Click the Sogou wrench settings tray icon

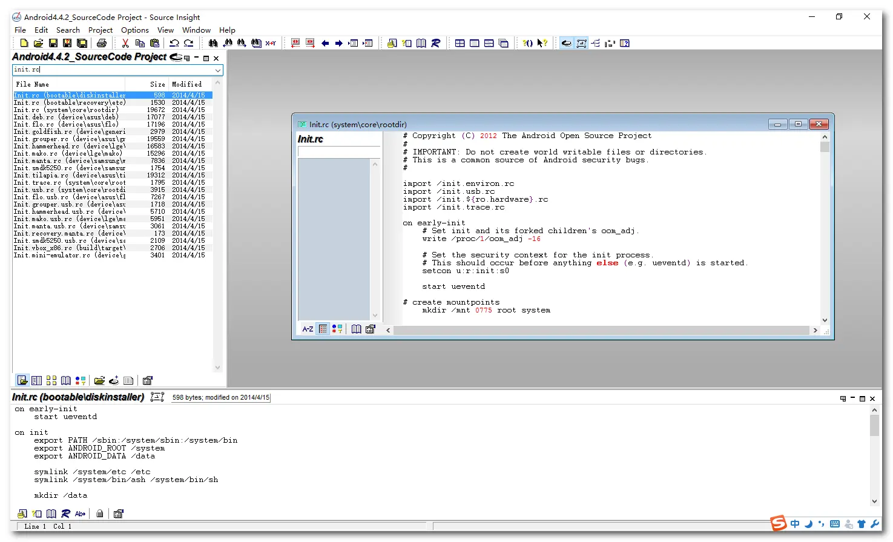[x=875, y=524]
